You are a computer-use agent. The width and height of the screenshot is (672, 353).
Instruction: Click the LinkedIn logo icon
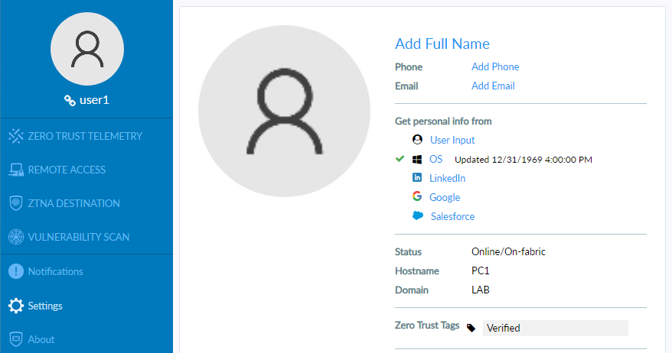point(417,177)
